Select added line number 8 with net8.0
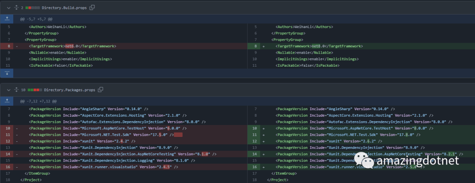Viewport: 475px width, 183px height. click(255, 46)
